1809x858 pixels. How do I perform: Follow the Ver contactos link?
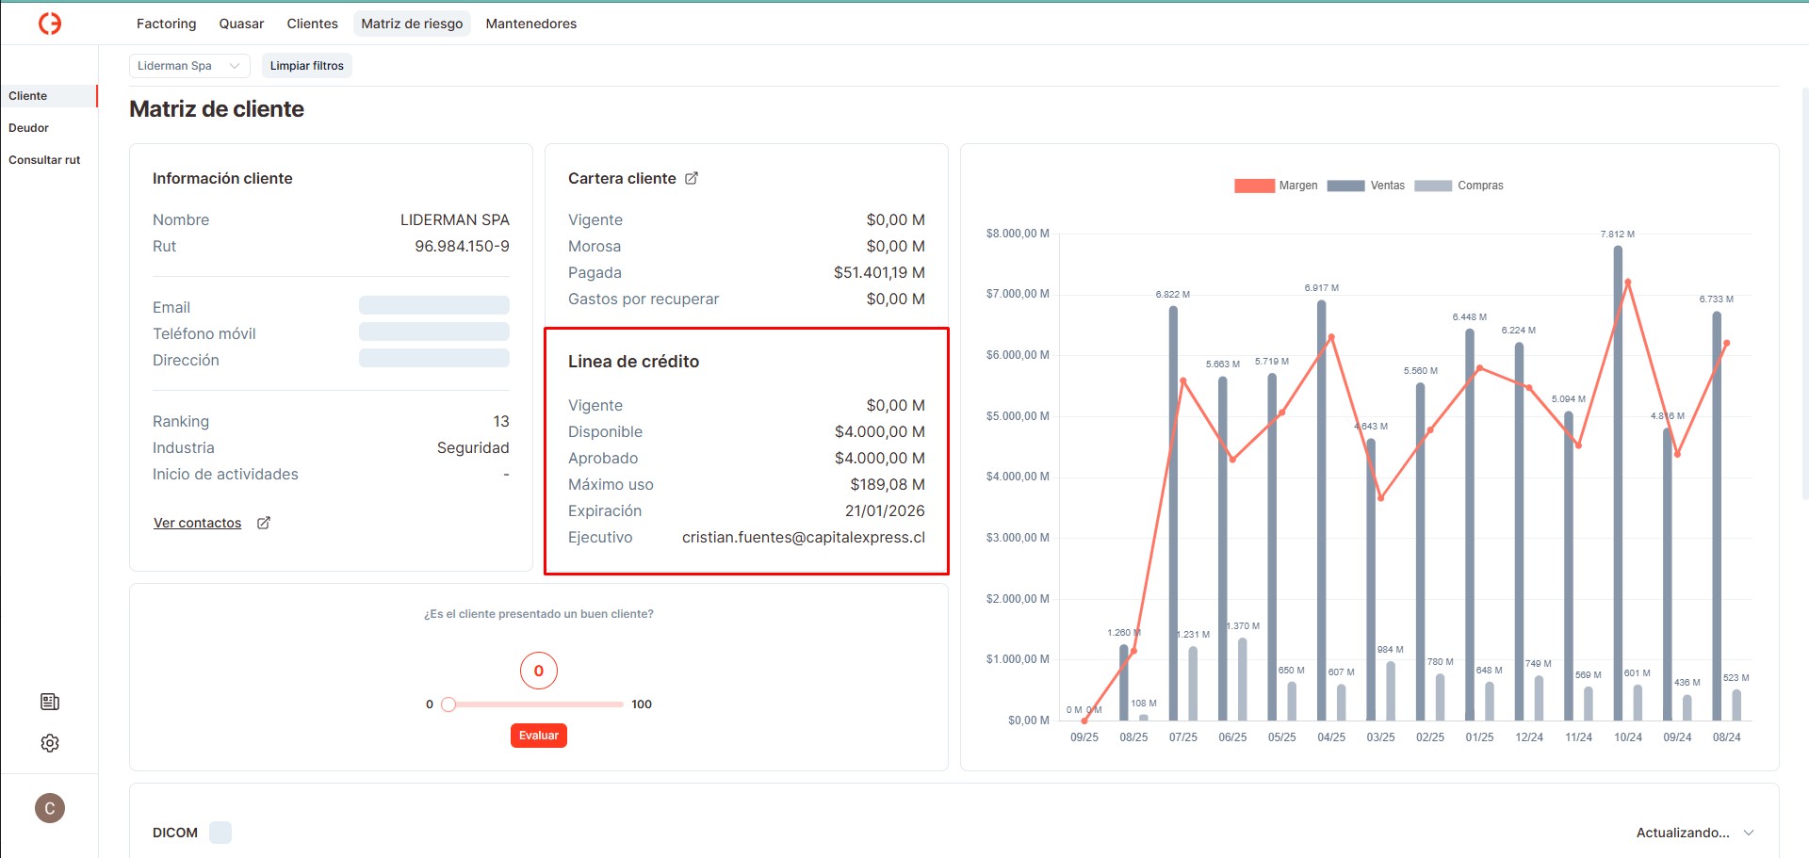click(x=197, y=523)
